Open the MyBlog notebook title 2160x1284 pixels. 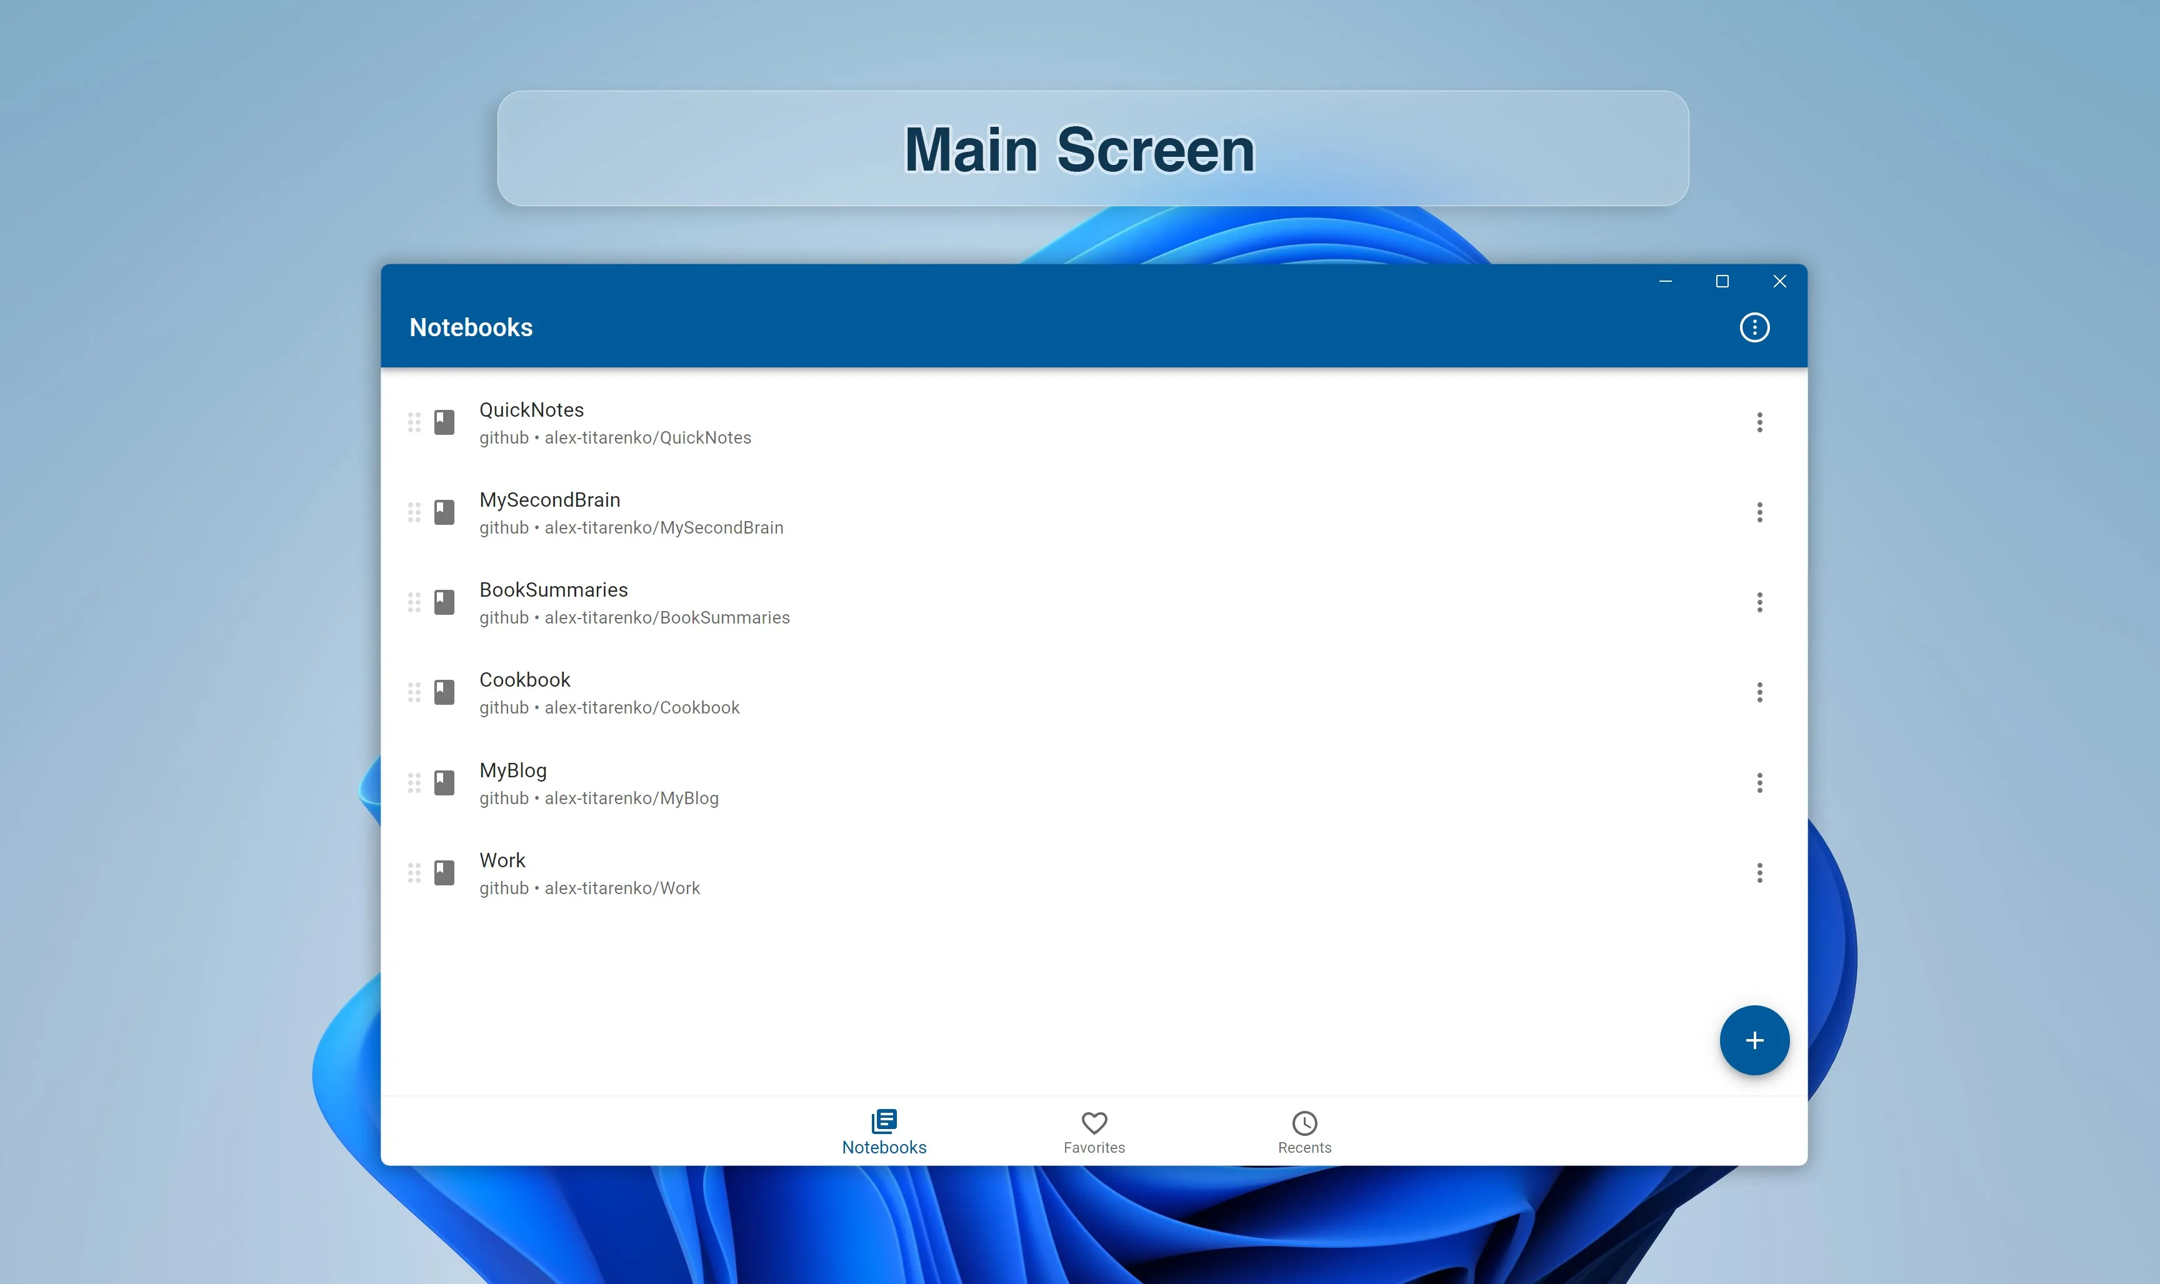coord(512,771)
